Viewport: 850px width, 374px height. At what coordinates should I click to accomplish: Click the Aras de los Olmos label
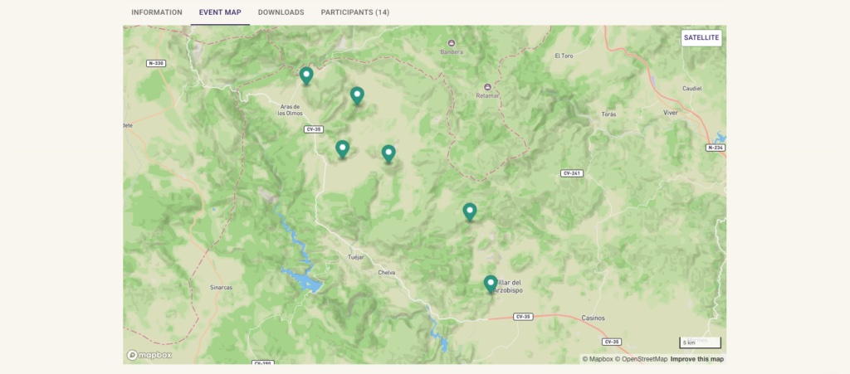pyautogui.click(x=290, y=109)
